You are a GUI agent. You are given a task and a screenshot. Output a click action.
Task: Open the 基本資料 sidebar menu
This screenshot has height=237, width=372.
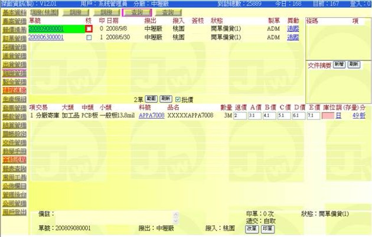13,12
